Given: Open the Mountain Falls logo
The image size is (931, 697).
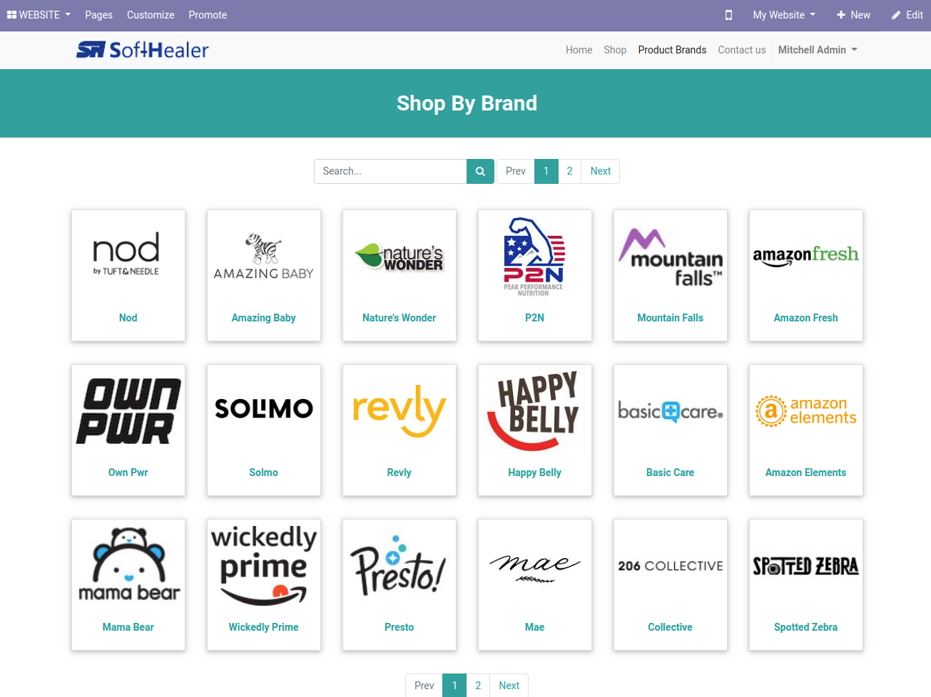Looking at the screenshot, I should click(x=671, y=257).
